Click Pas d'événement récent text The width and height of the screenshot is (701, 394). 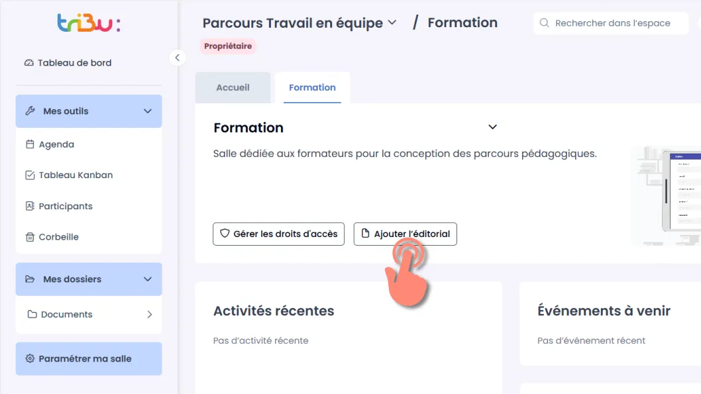pos(591,340)
